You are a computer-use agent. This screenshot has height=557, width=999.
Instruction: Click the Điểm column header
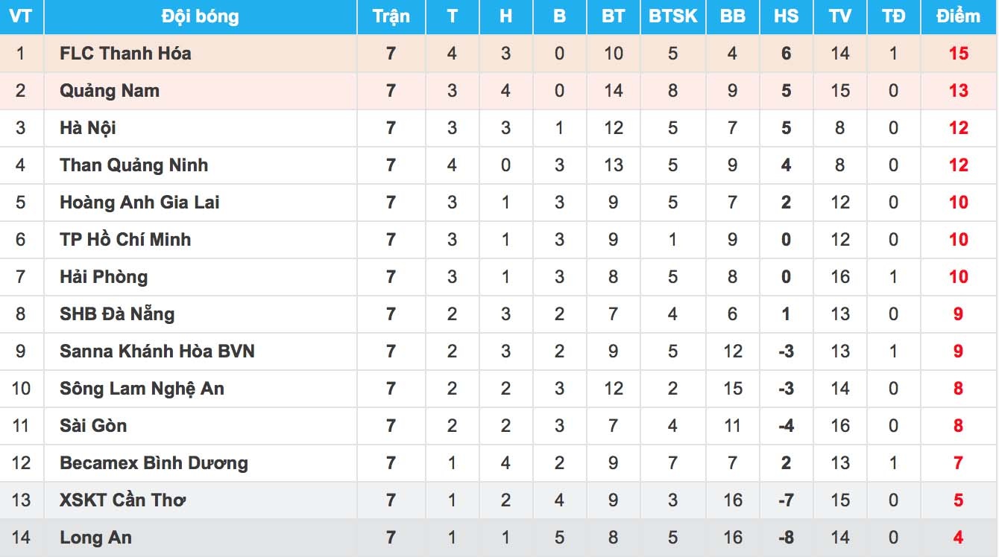pos(959,16)
